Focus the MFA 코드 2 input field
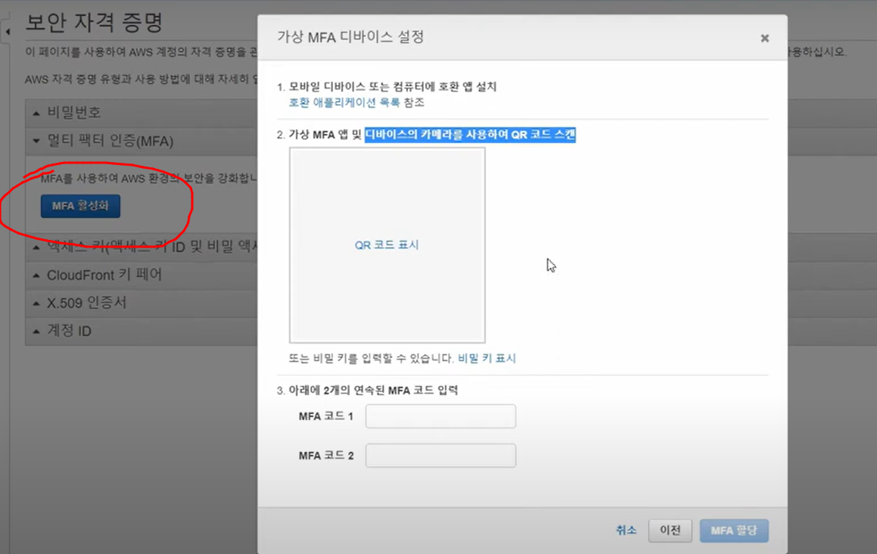The width and height of the screenshot is (877, 554). coord(440,456)
